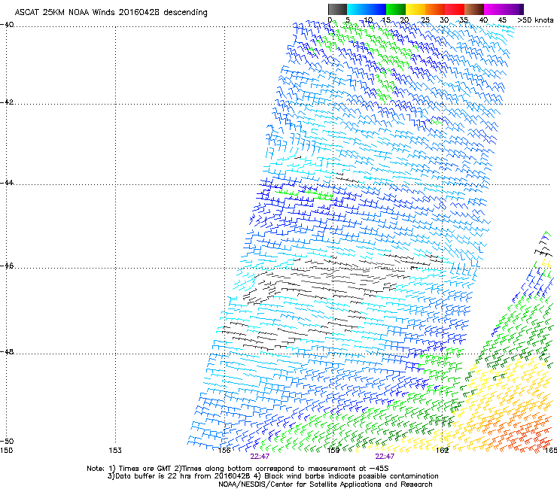Click the '-46' latitude axis label
557x489 pixels.
click(x=7, y=266)
